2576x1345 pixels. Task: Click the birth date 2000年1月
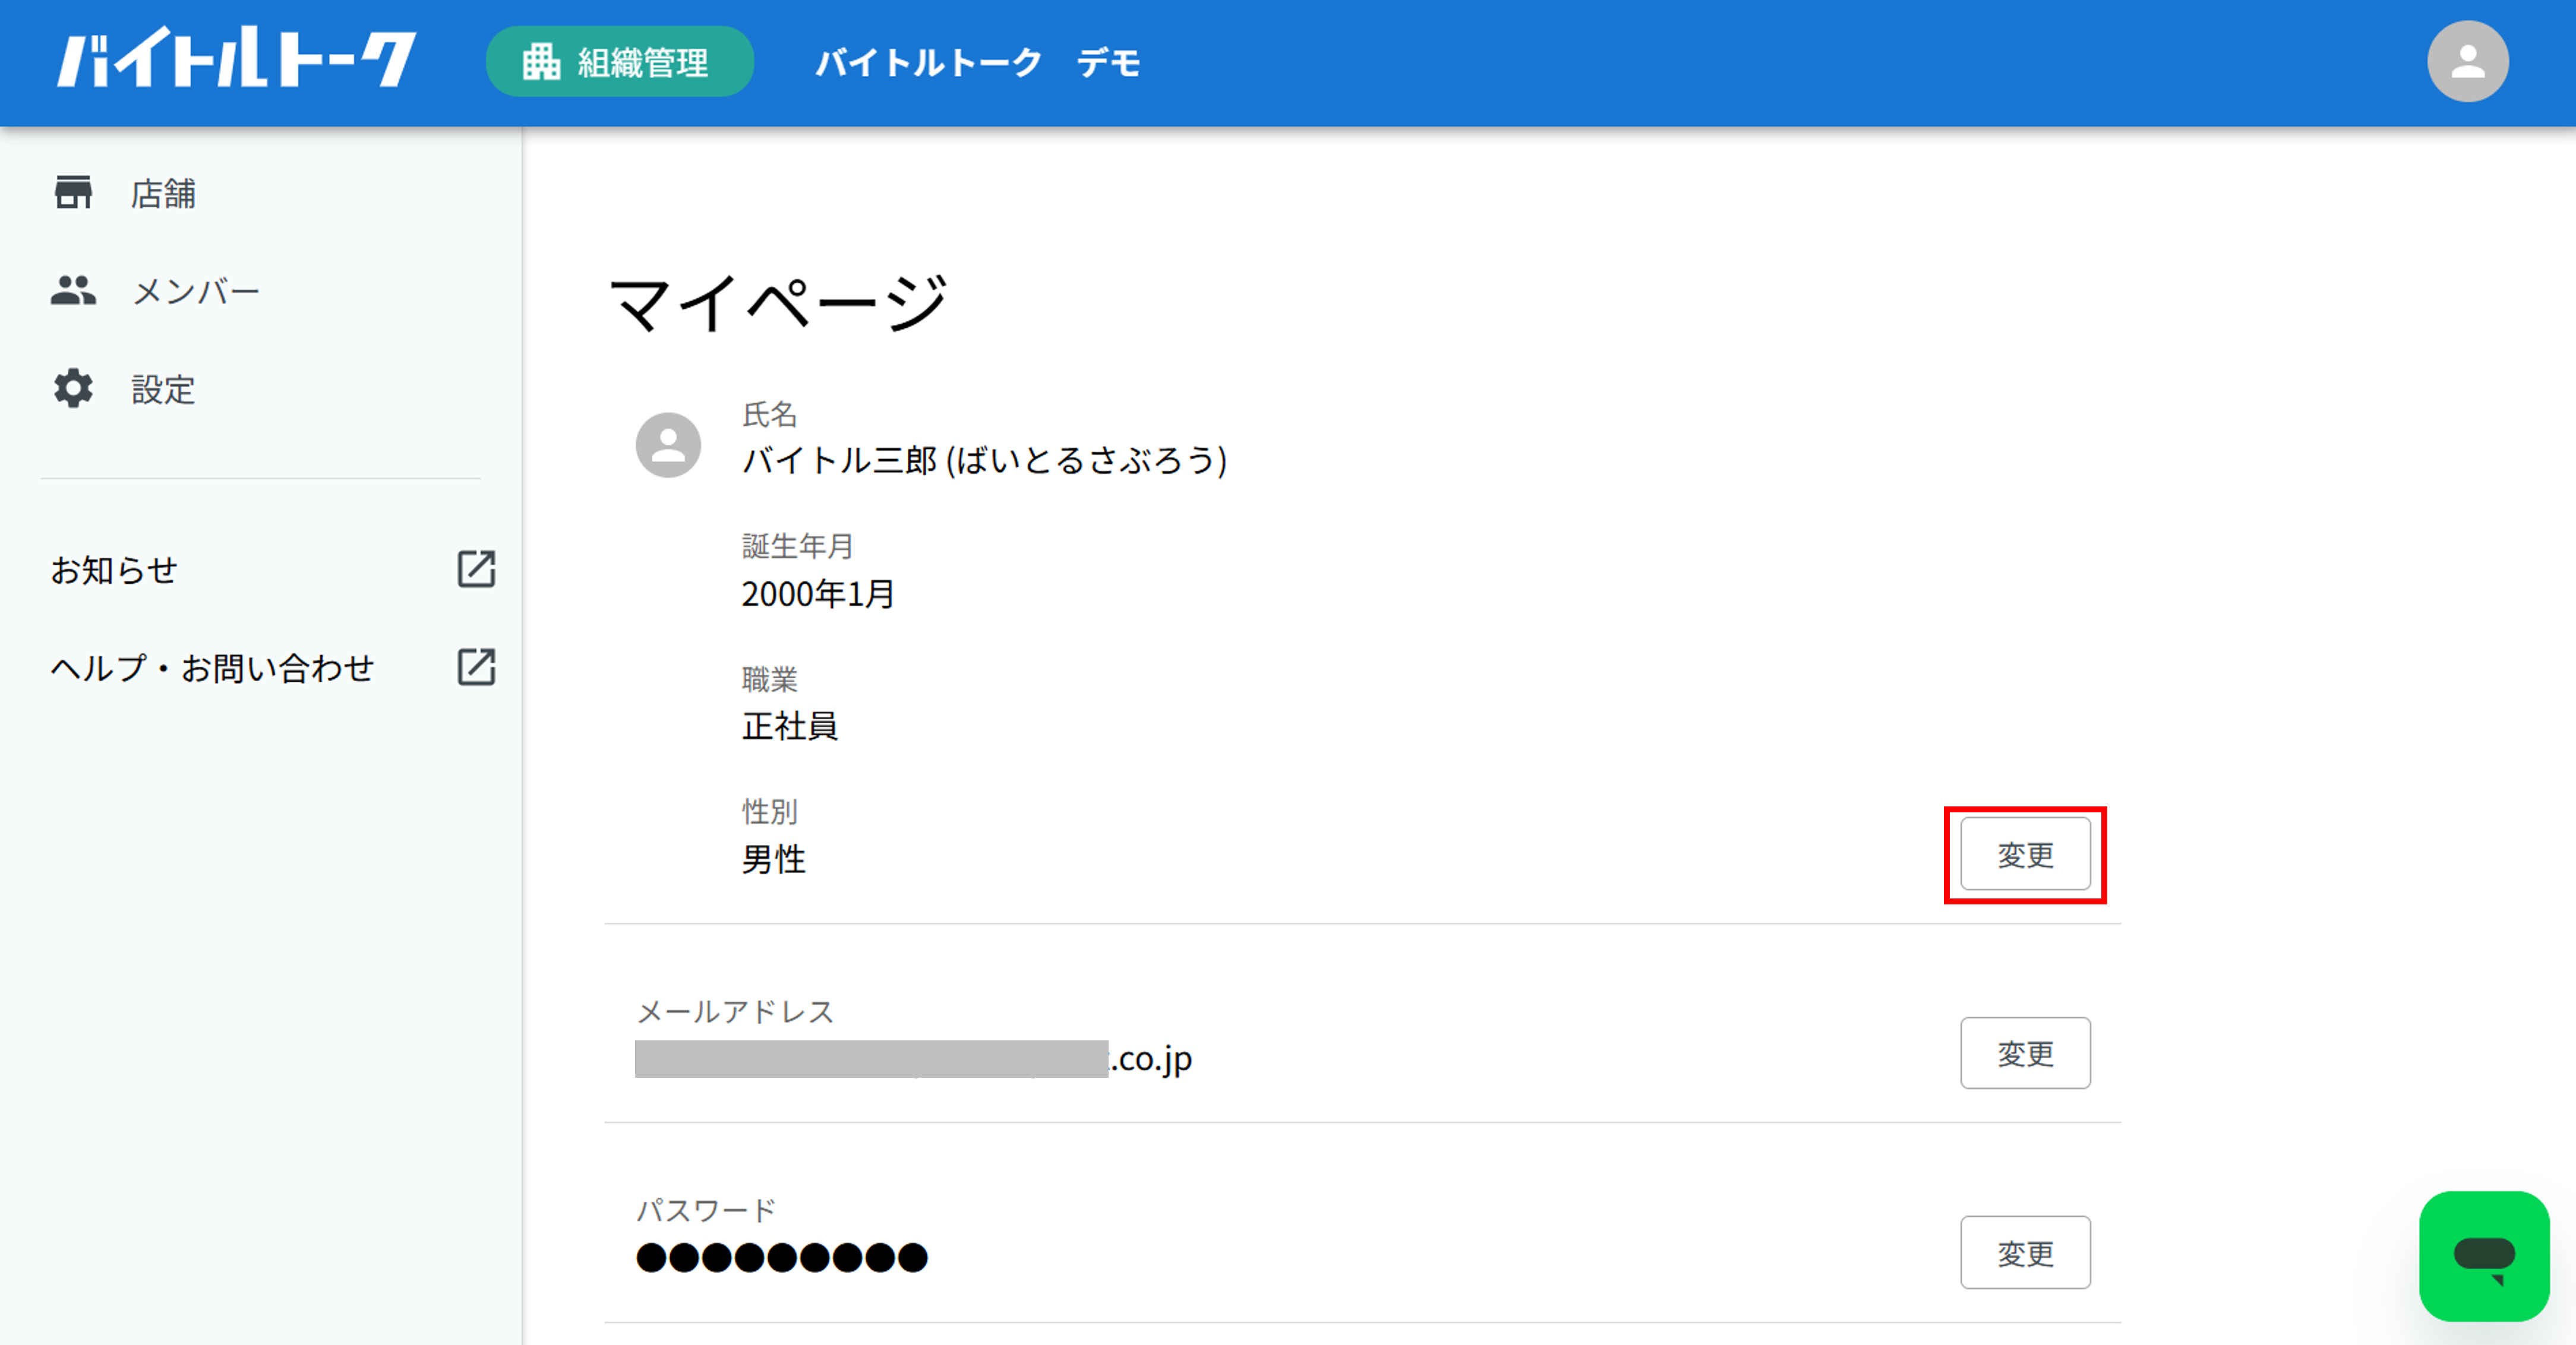pyautogui.click(x=818, y=594)
